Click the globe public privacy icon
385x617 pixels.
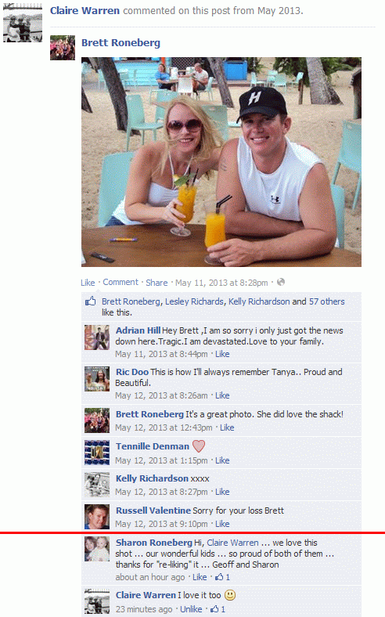(x=281, y=282)
